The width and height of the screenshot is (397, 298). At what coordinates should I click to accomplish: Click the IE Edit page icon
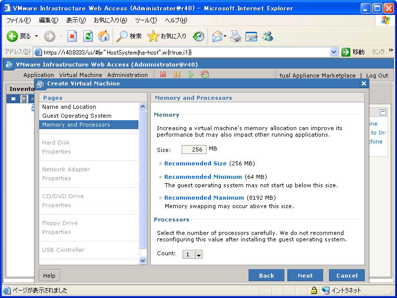(252, 36)
